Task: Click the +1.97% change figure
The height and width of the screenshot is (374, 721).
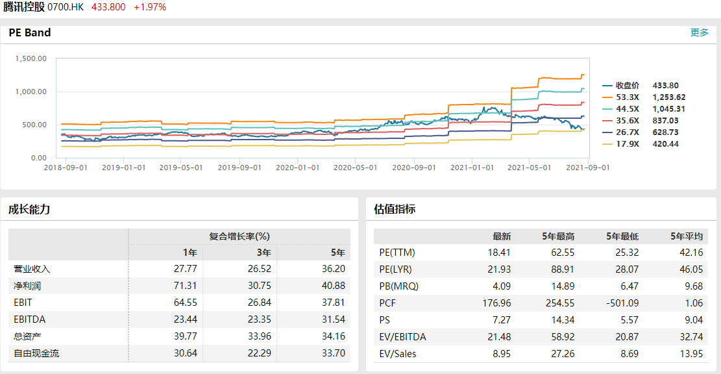Action: pos(150,7)
